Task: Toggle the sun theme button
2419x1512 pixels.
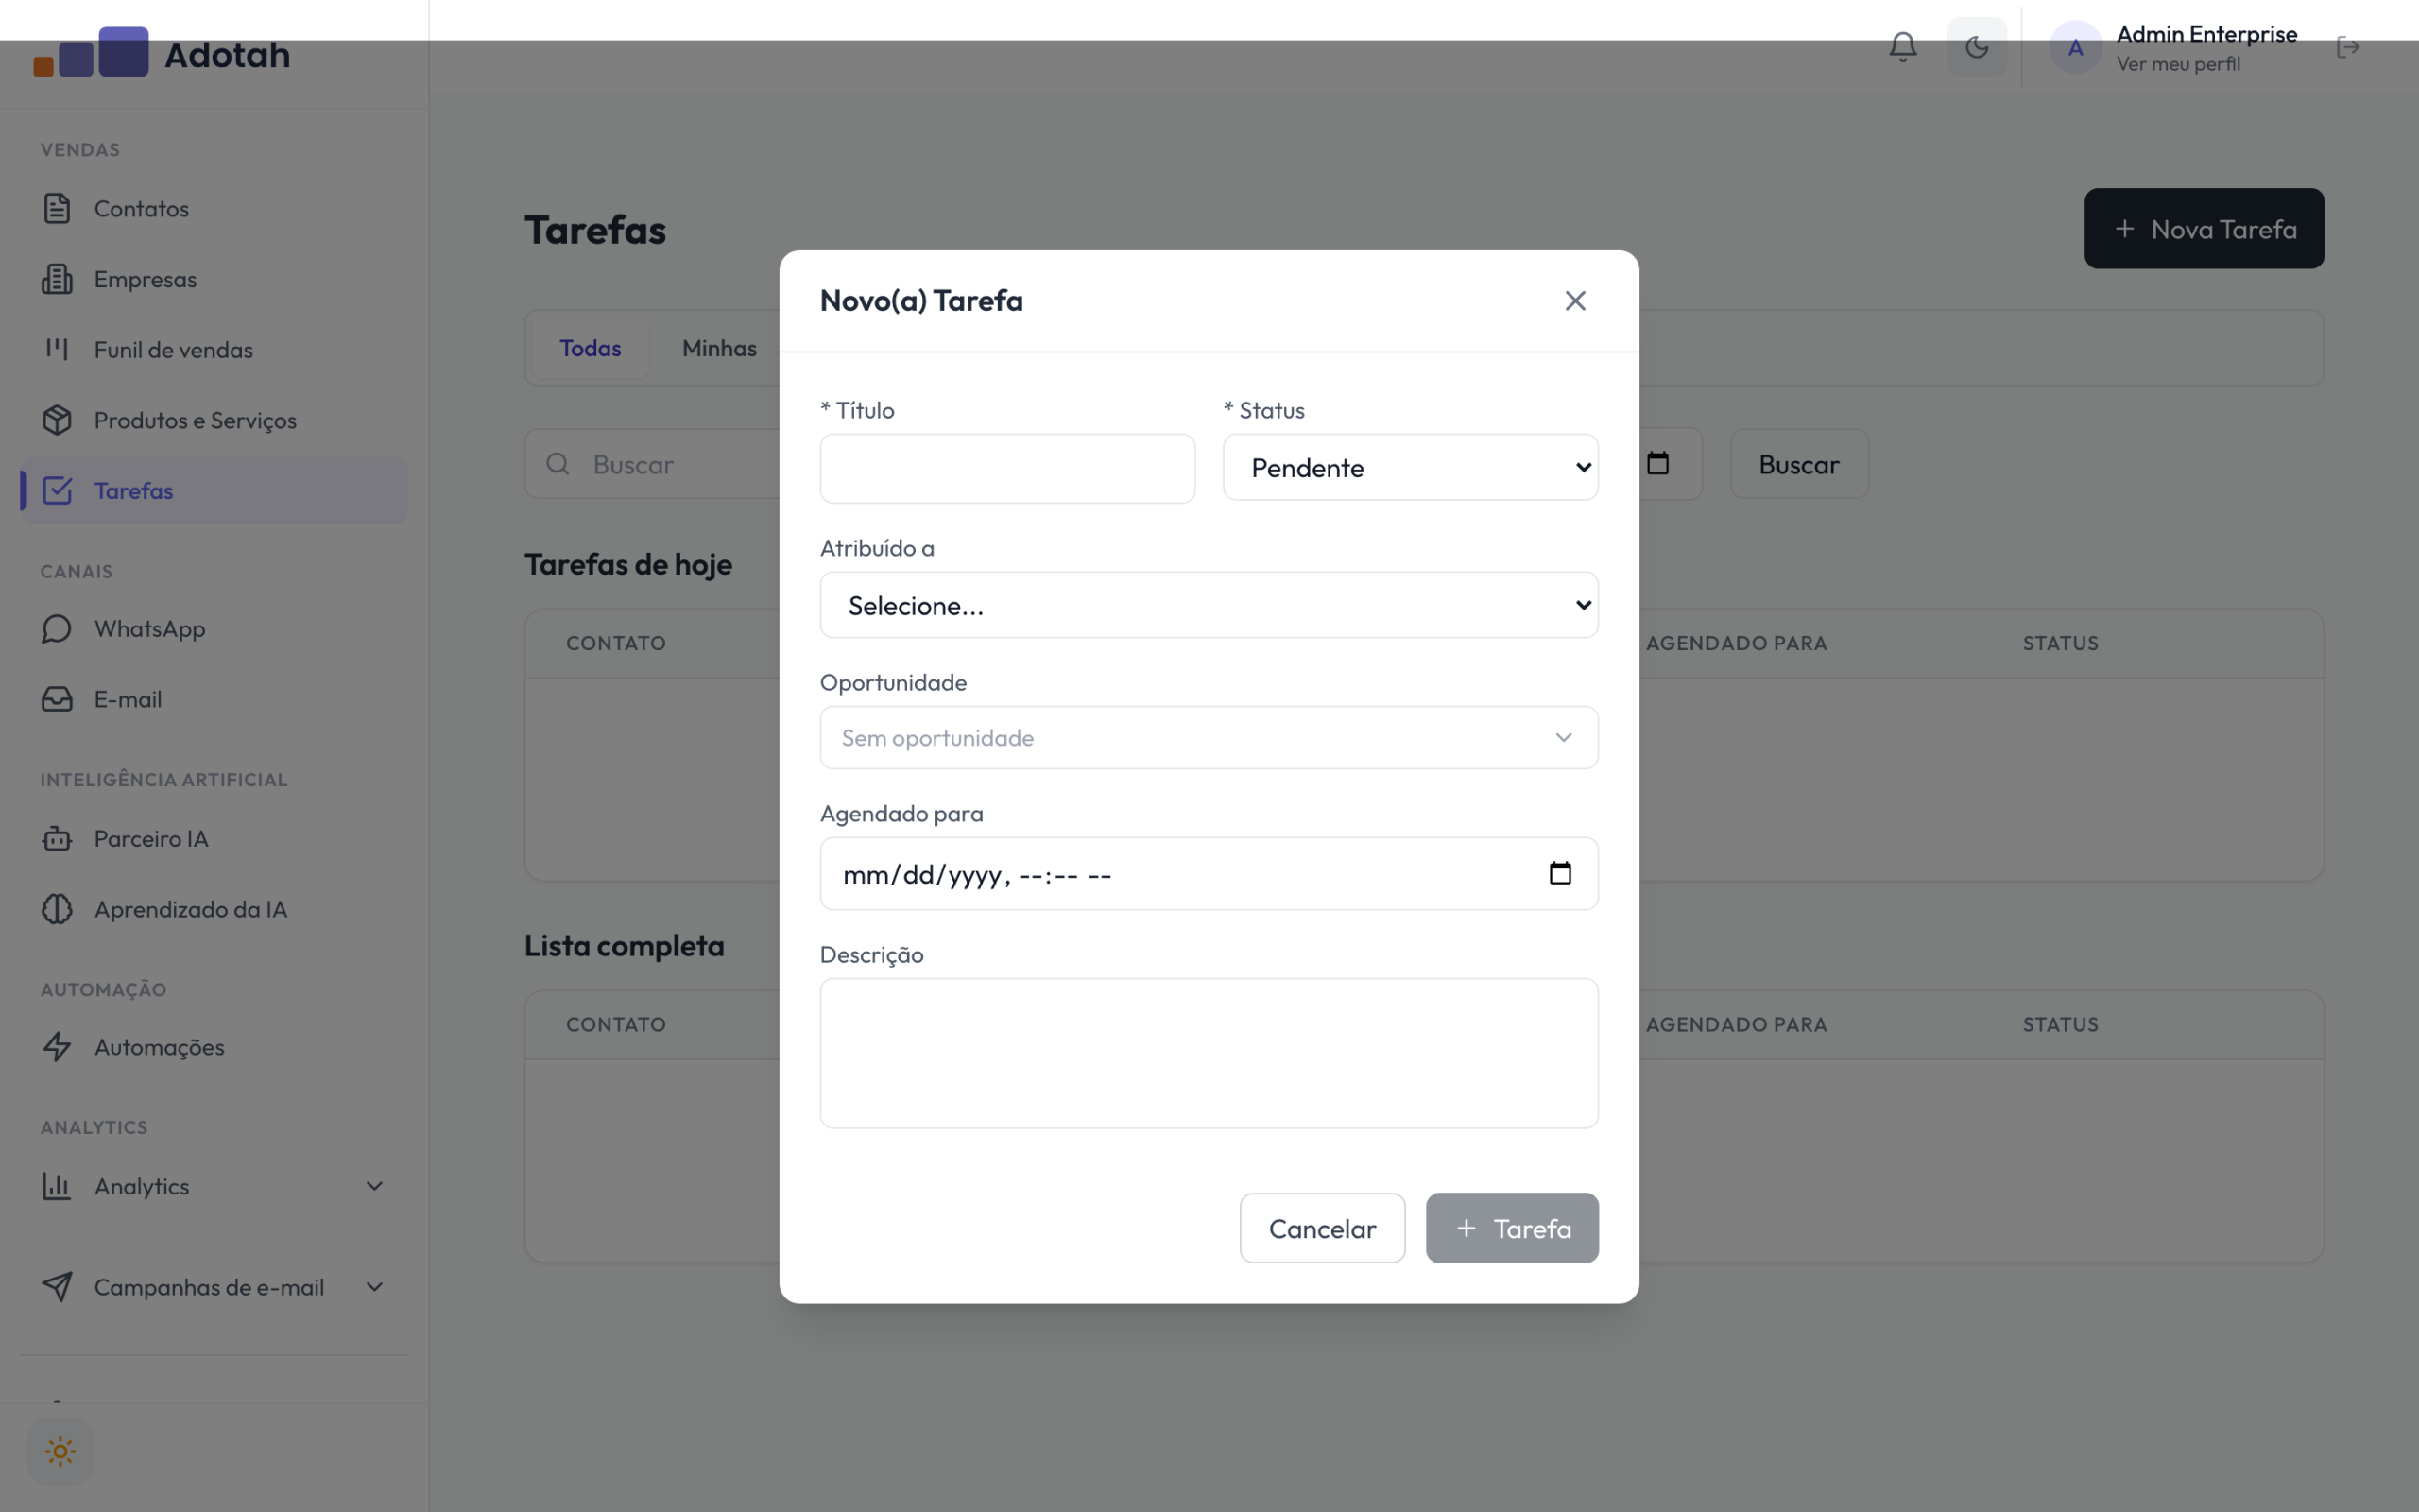Action: click(60, 1451)
